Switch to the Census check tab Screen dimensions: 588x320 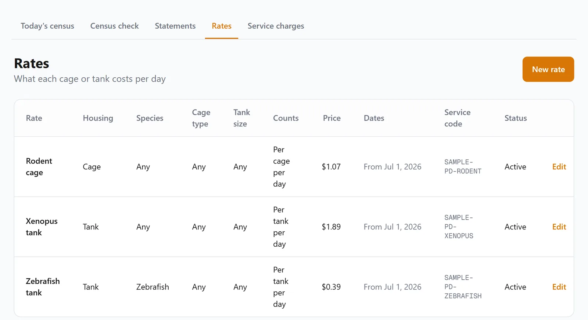click(x=114, y=26)
